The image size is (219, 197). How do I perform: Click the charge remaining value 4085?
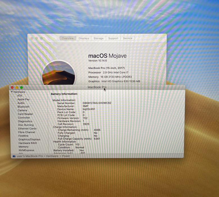(x=97, y=130)
